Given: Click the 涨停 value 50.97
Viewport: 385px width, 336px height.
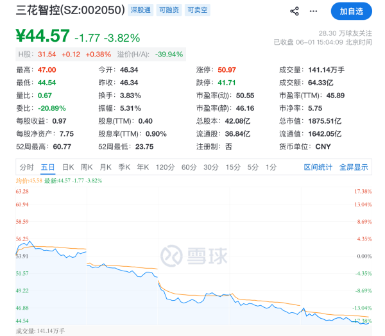Looking at the screenshot, I should (227, 70).
